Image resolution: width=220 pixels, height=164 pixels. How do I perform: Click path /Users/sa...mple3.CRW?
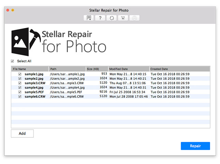[x=67, y=83]
